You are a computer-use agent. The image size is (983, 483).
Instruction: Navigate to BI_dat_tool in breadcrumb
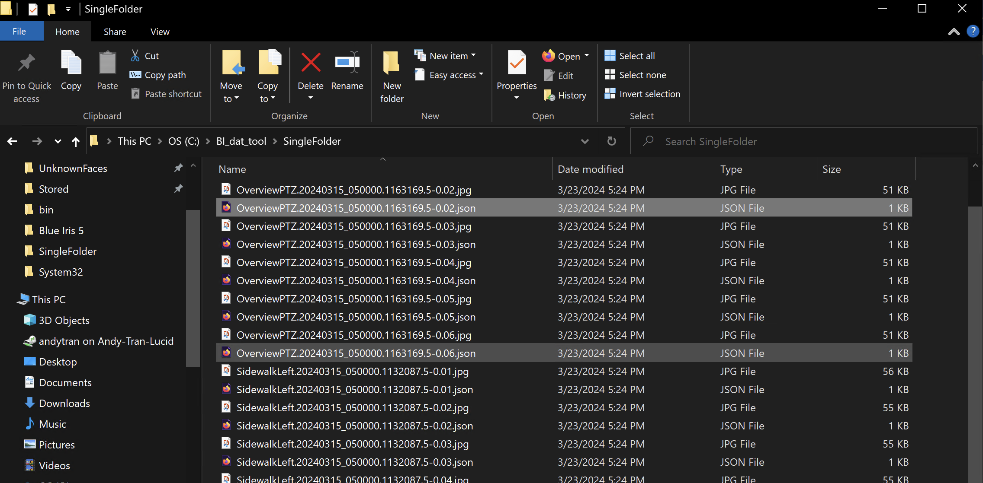241,141
